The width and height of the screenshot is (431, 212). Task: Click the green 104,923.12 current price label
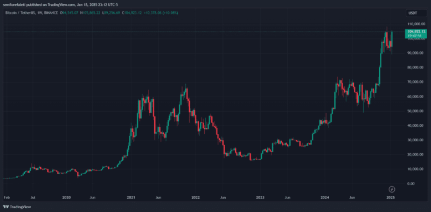pyautogui.click(x=416, y=32)
